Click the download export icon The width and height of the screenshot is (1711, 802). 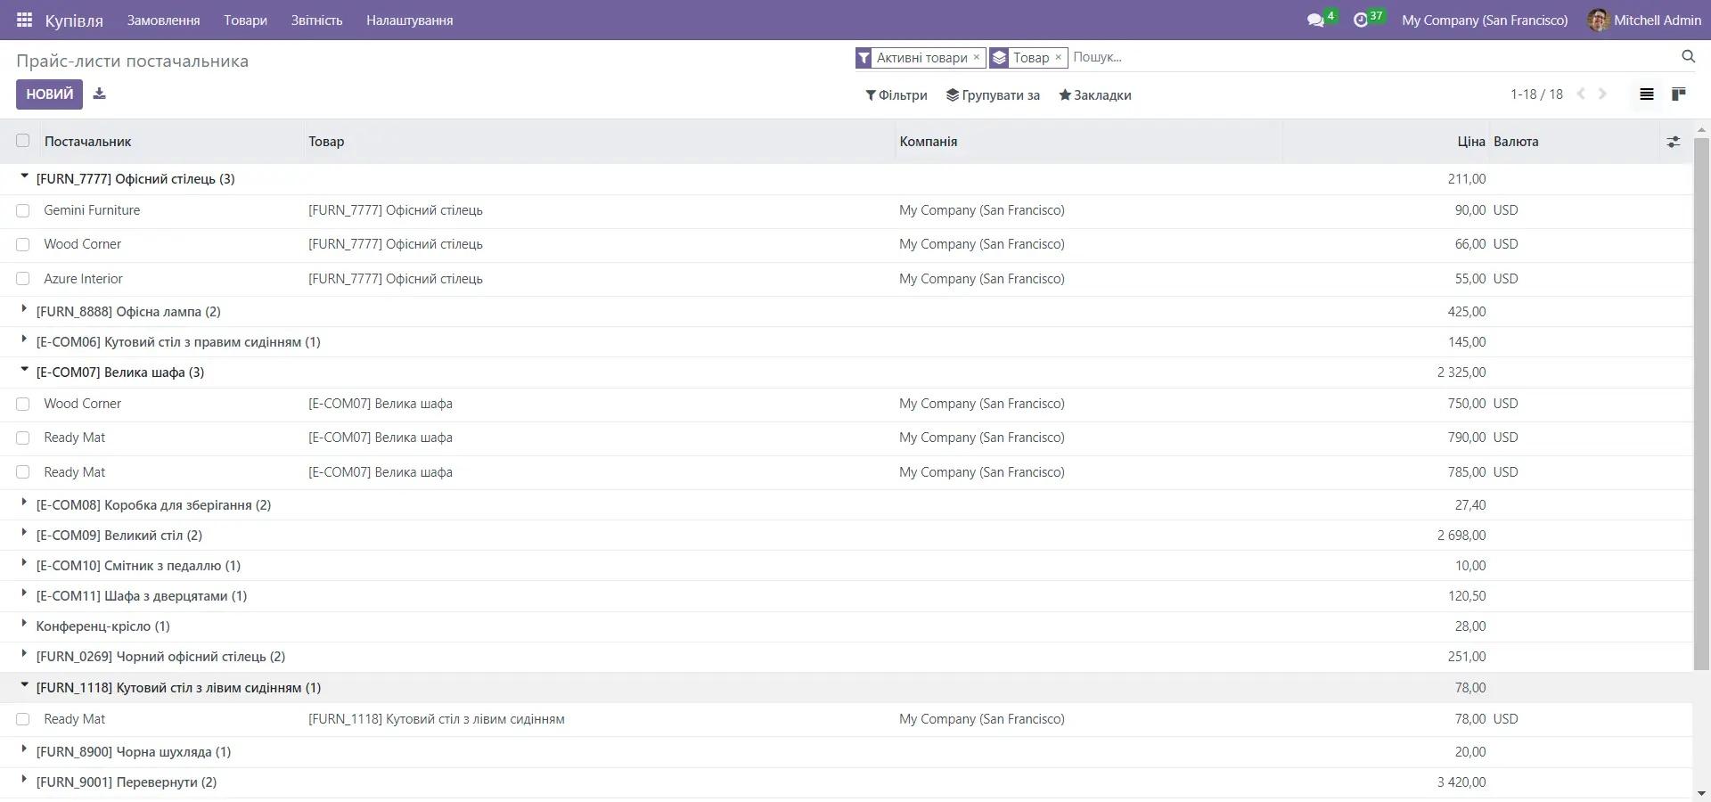(99, 94)
